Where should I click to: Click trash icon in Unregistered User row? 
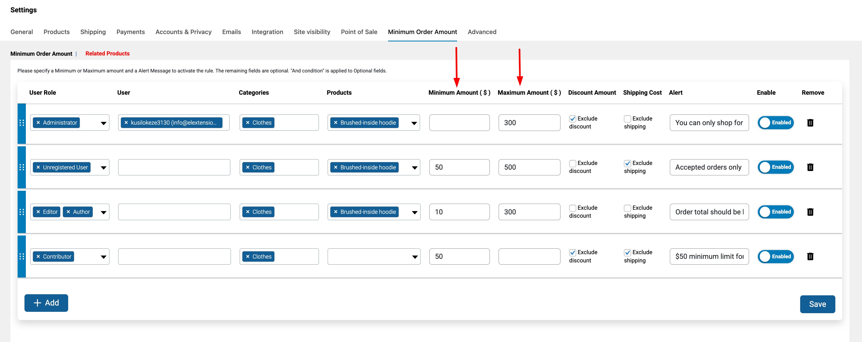(810, 167)
